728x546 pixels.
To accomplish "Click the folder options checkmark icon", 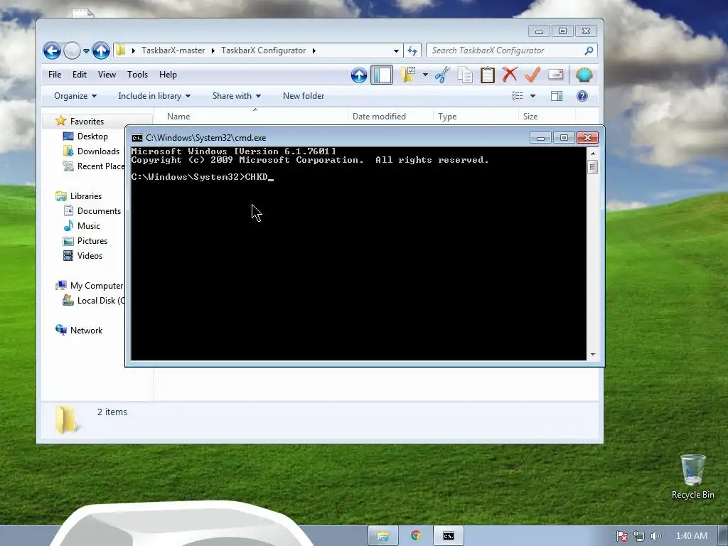I will coord(407,75).
